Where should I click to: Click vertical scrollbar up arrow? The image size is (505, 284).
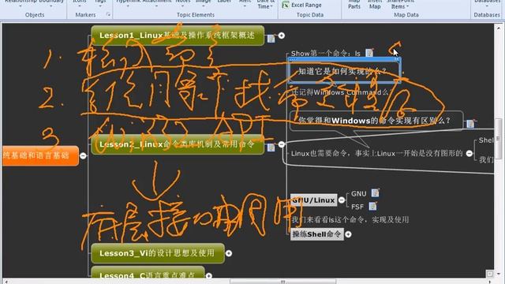point(499,28)
